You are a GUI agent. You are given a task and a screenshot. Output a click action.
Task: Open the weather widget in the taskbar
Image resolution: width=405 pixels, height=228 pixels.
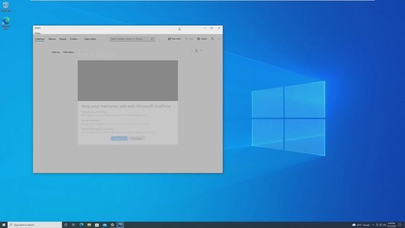(361, 225)
